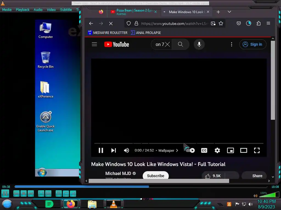
Task: Skip to next YouTube video
Action: coord(113,151)
